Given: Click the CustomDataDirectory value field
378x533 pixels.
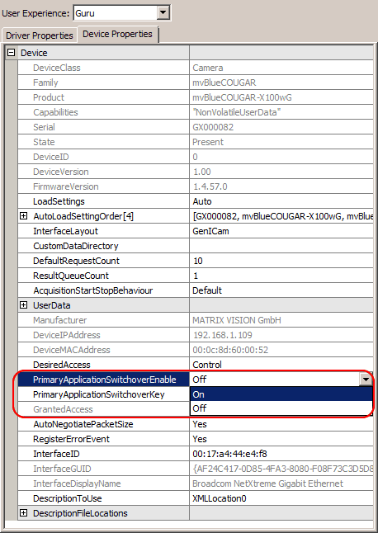Looking at the screenshot, I should (281, 246).
